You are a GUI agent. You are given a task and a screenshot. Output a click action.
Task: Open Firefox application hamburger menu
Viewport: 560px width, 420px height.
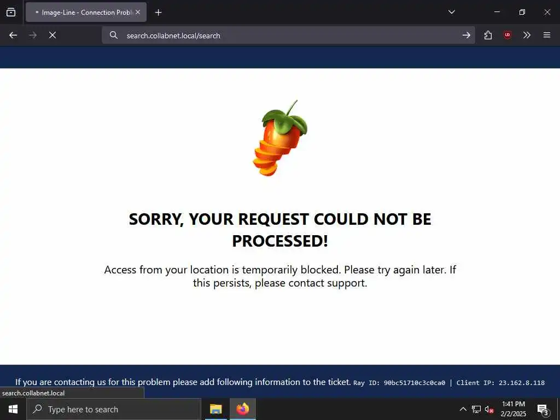point(546,35)
